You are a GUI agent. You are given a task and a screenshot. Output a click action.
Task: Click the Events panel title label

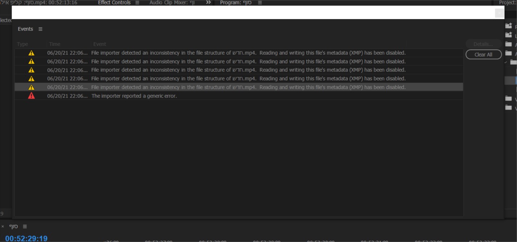[25, 29]
